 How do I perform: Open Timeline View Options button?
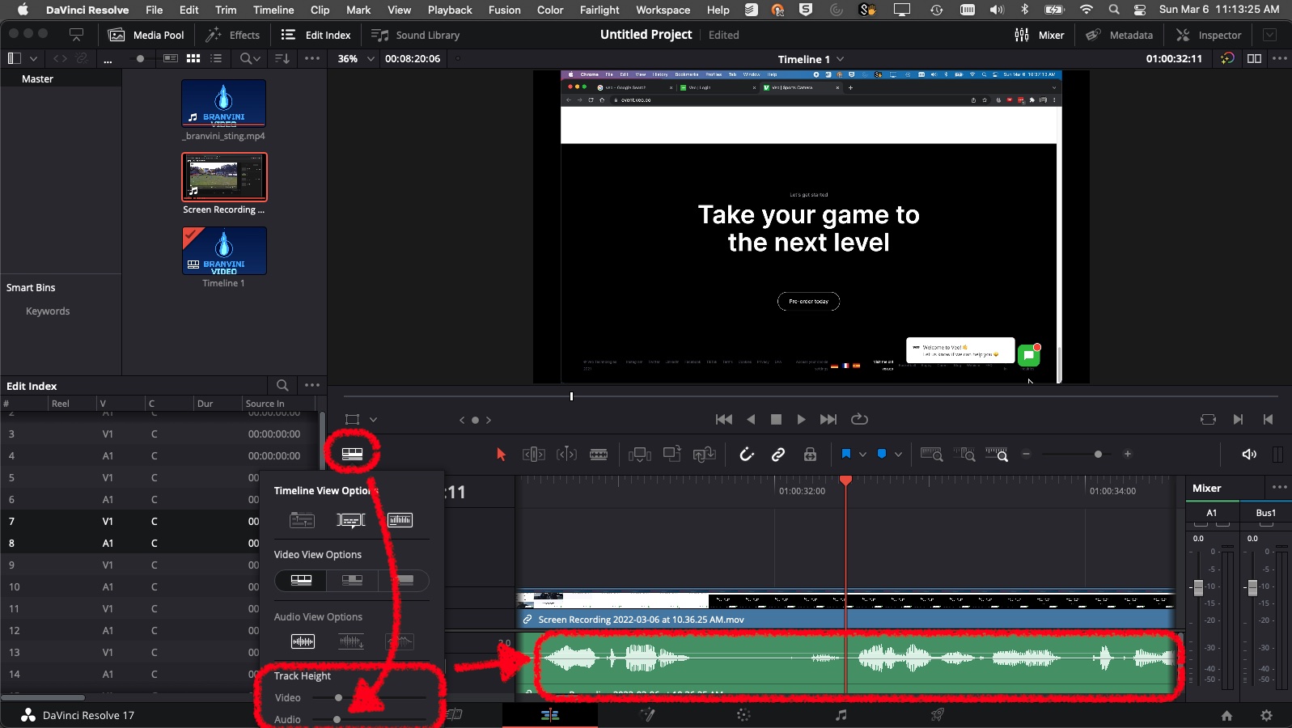(352, 454)
